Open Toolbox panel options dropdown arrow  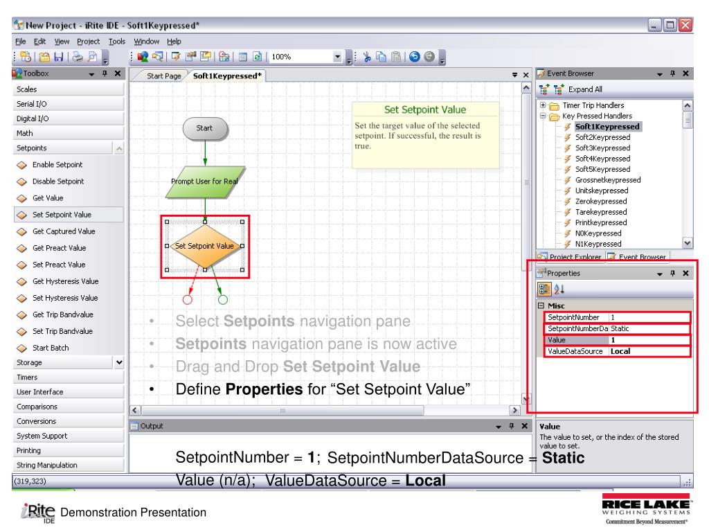[x=92, y=73]
